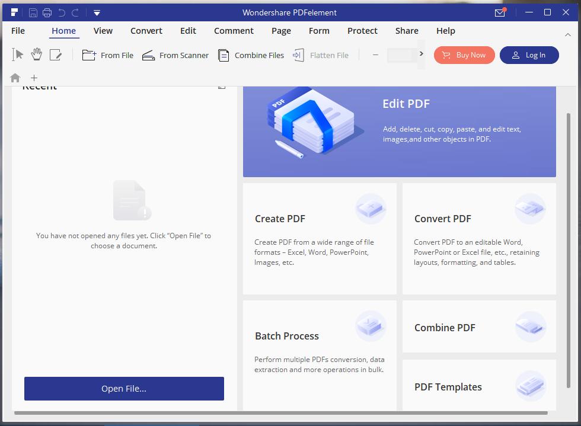Open the Convert PDF card
Image resolution: width=581 pixels, height=426 pixels.
[x=479, y=239]
